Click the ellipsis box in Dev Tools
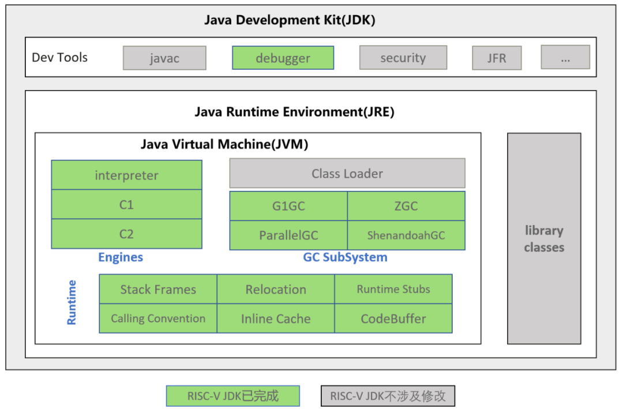The width and height of the screenshot is (623, 409). (x=565, y=58)
